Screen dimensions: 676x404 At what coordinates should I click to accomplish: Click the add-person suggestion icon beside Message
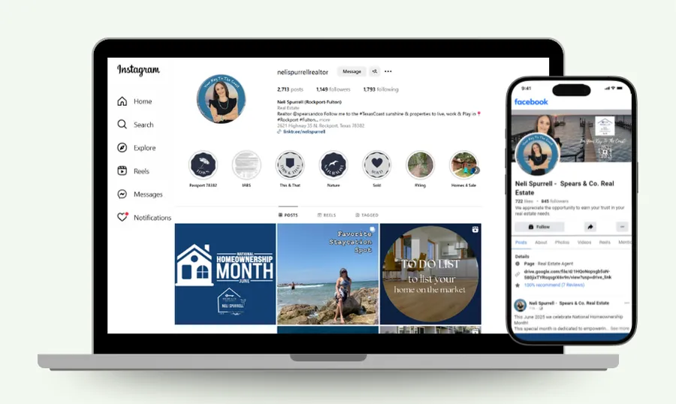tap(374, 71)
